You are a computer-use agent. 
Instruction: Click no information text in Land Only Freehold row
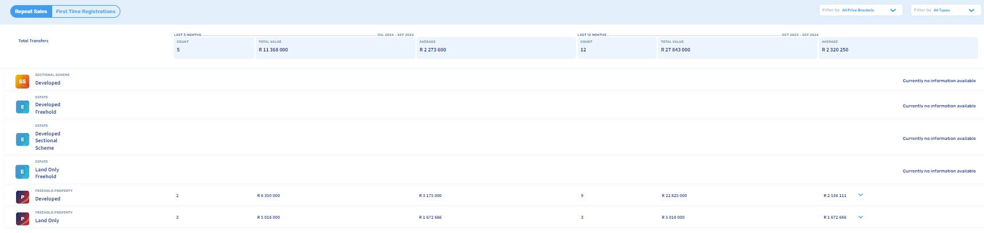point(939,171)
